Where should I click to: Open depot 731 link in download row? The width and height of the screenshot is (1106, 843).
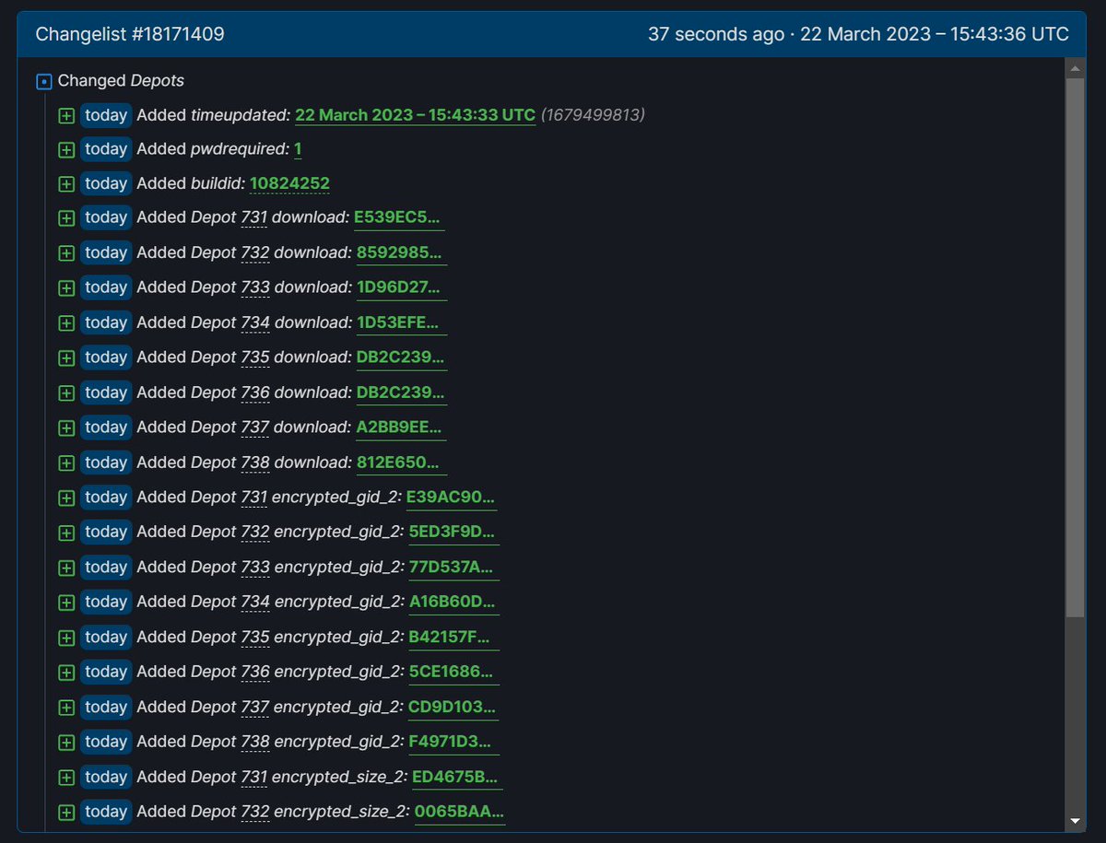point(253,218)
